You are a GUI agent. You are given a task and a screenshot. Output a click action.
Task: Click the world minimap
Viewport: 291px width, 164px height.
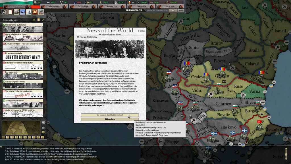point(21,128)
